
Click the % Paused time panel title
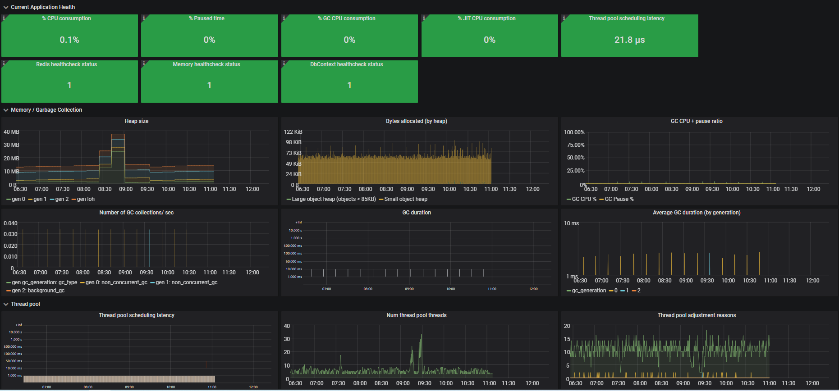[x=206, y=18]
